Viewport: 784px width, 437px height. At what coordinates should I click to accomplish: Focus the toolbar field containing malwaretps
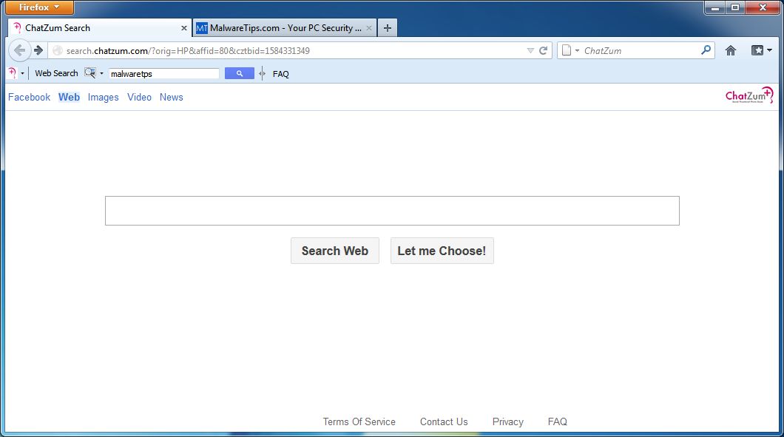point(164,73)
